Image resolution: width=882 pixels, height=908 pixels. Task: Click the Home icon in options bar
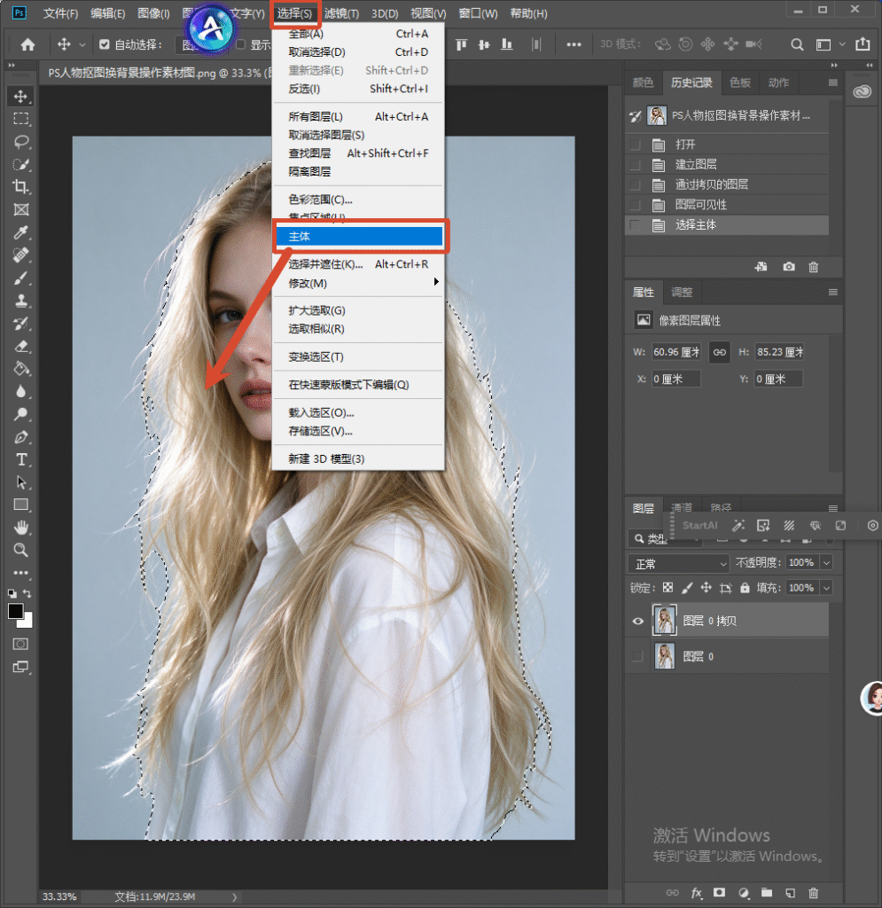27,44
